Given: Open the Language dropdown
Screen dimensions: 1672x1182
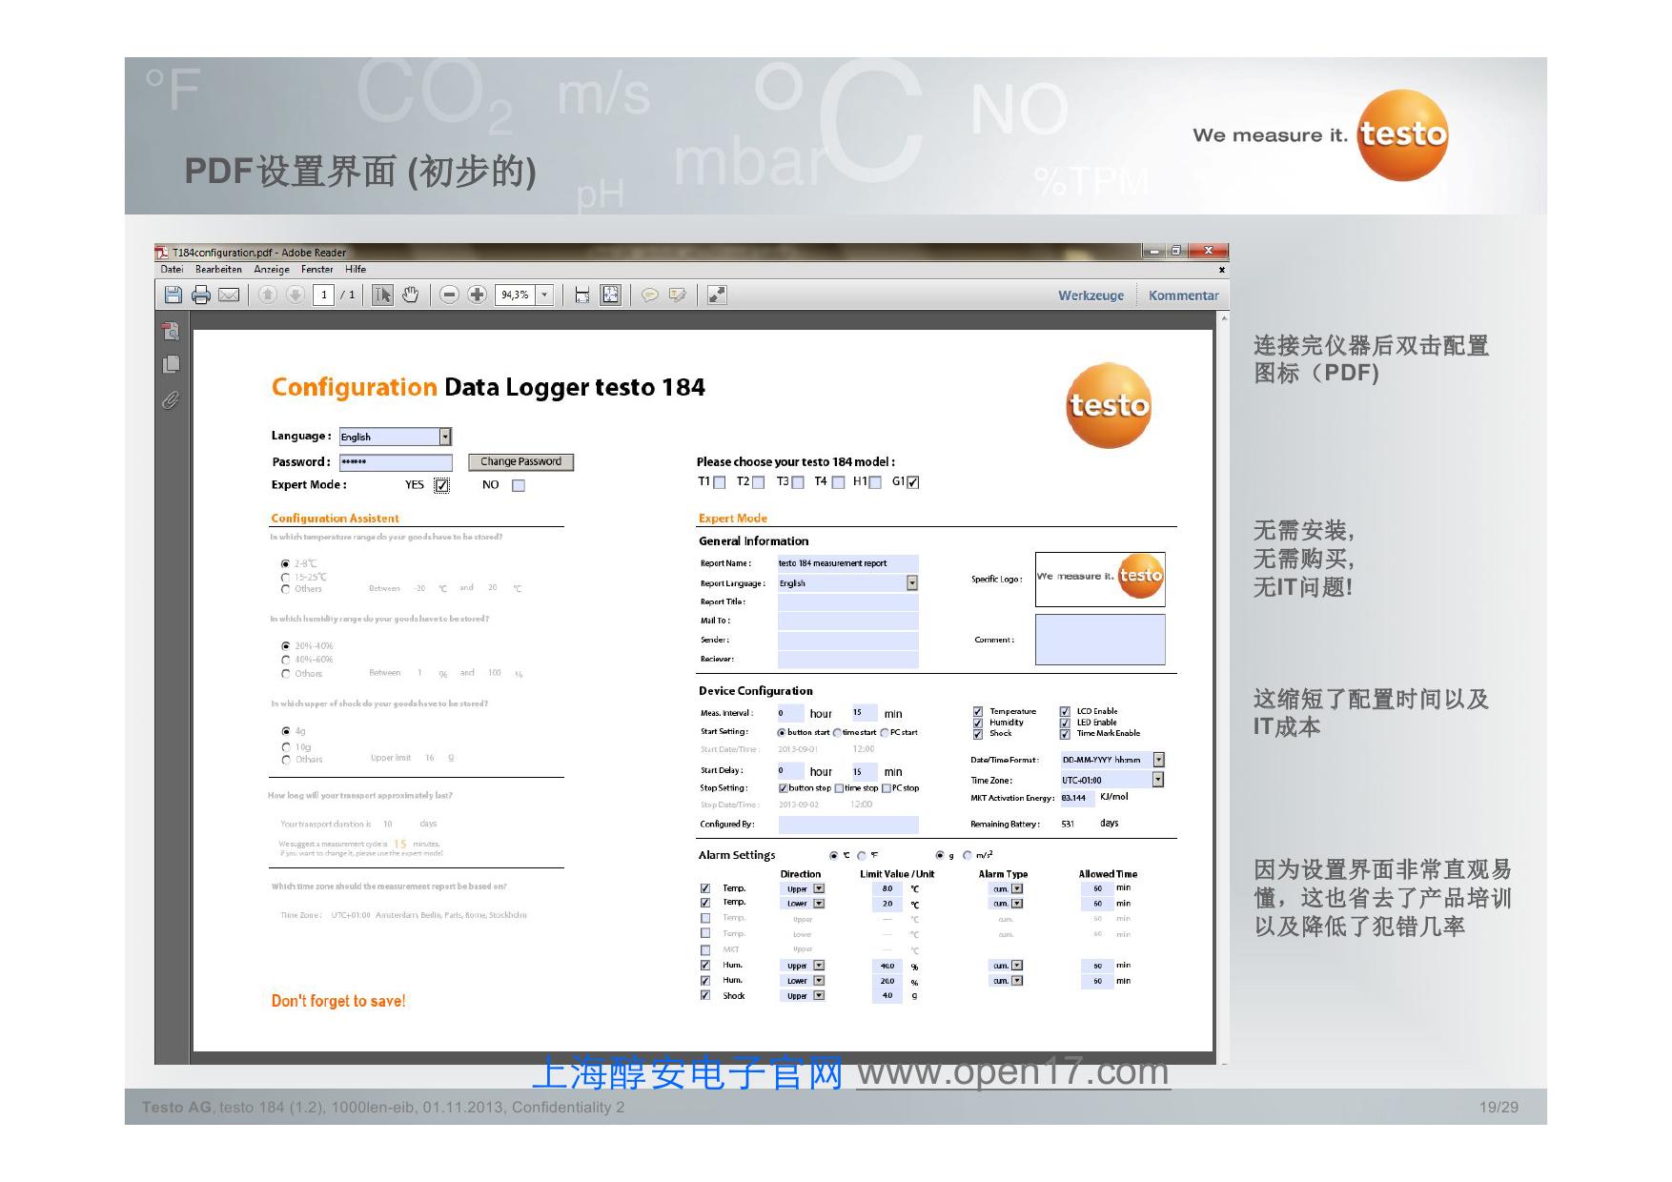Looking at the screenshot, I should 444,437.
